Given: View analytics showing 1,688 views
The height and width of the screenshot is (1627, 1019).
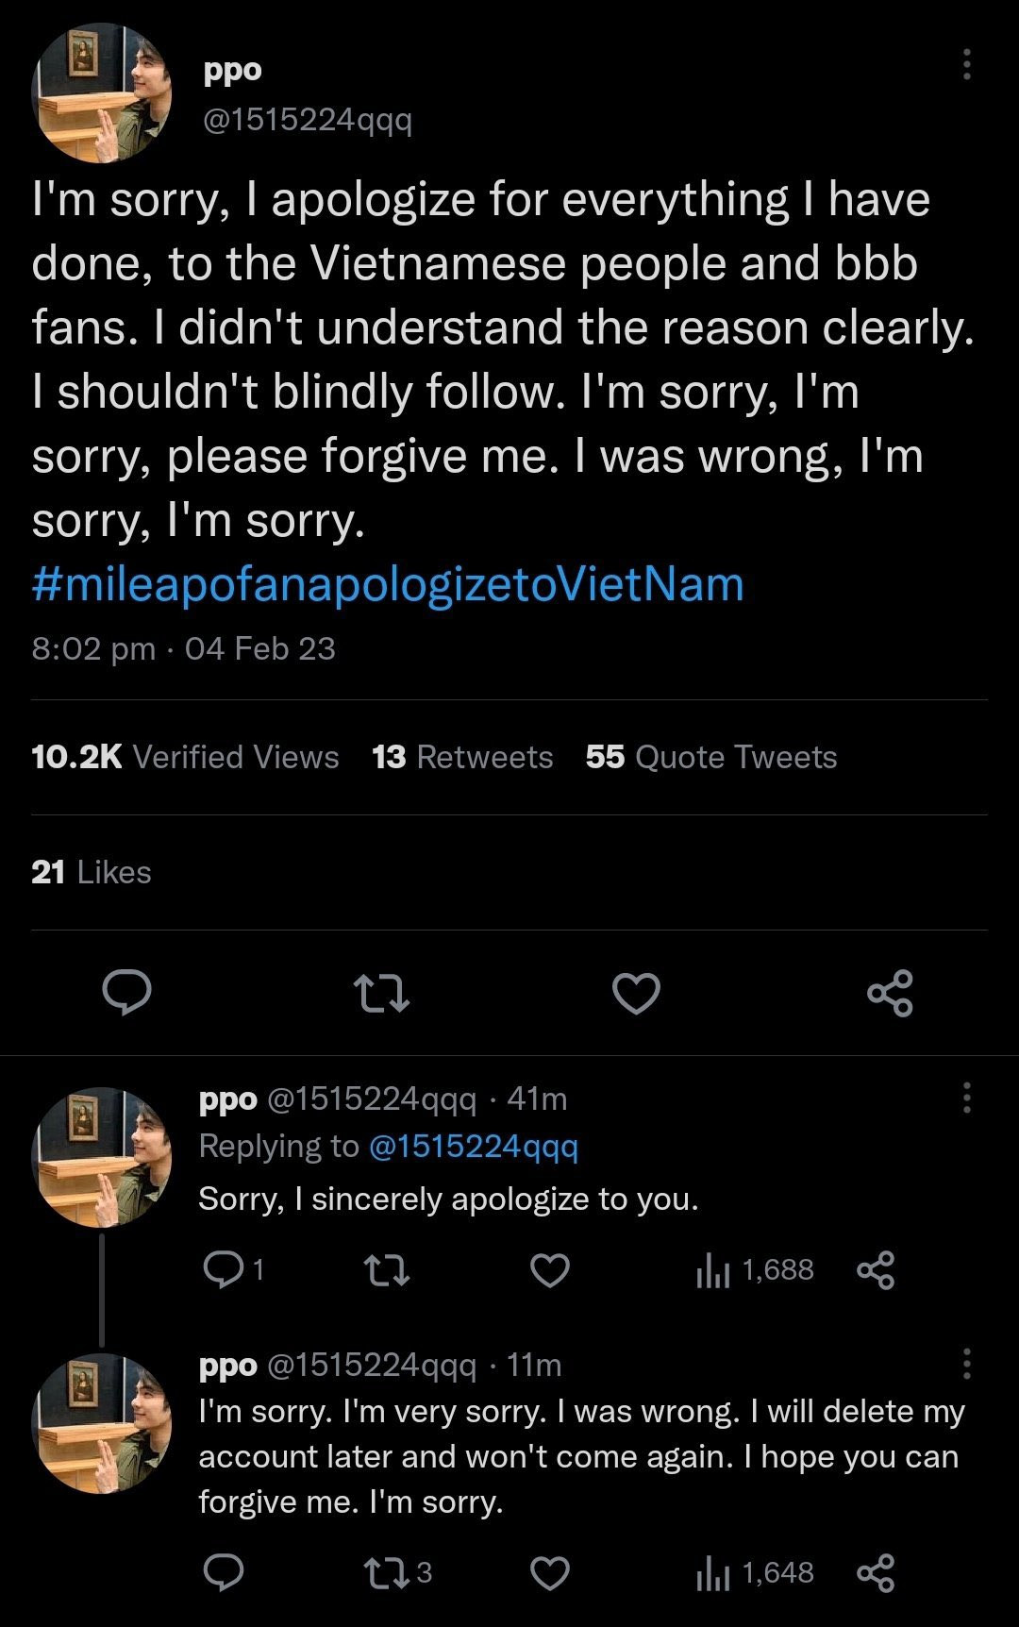Looking at the screenshot, I should tap(754, 1270).
